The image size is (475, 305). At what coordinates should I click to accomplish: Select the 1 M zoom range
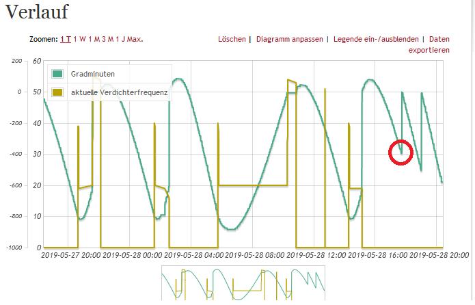point(94,39)
